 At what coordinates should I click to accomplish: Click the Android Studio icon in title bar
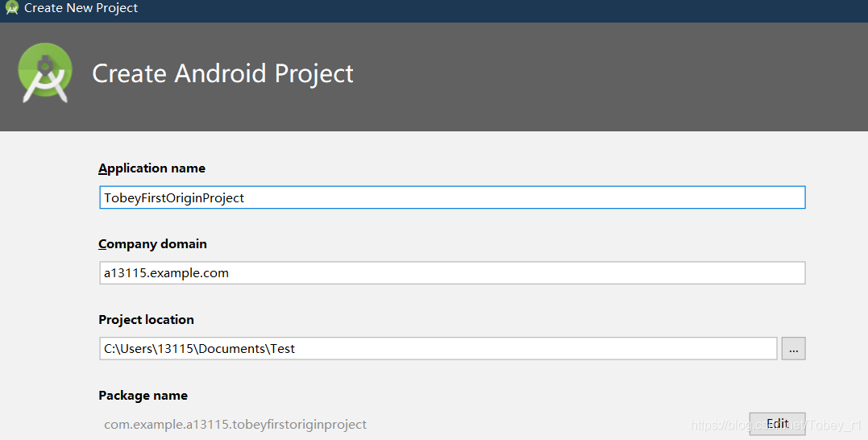point(11,8)
